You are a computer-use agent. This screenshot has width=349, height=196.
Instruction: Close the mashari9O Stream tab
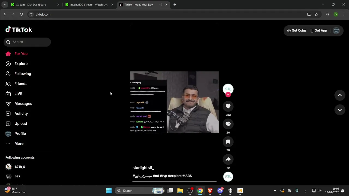click(x=112, y=5)
